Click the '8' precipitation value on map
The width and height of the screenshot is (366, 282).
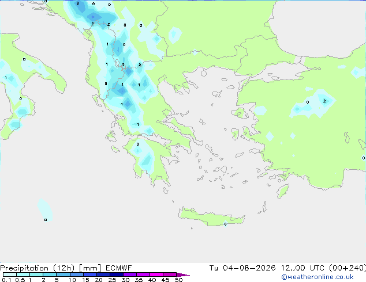pos(77,3)
